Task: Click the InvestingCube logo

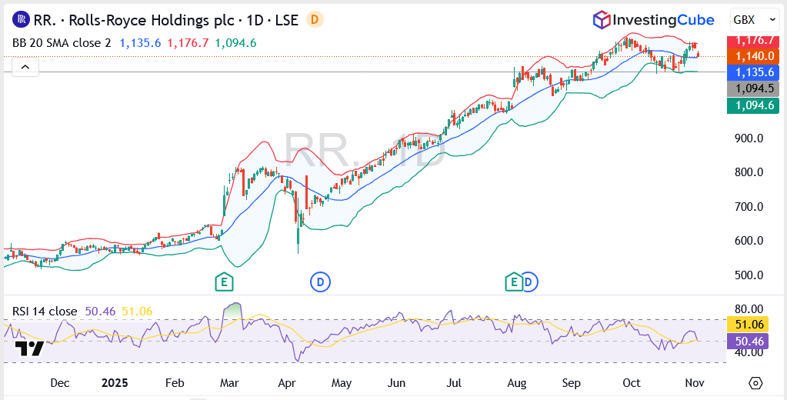Action: point(652,20)
